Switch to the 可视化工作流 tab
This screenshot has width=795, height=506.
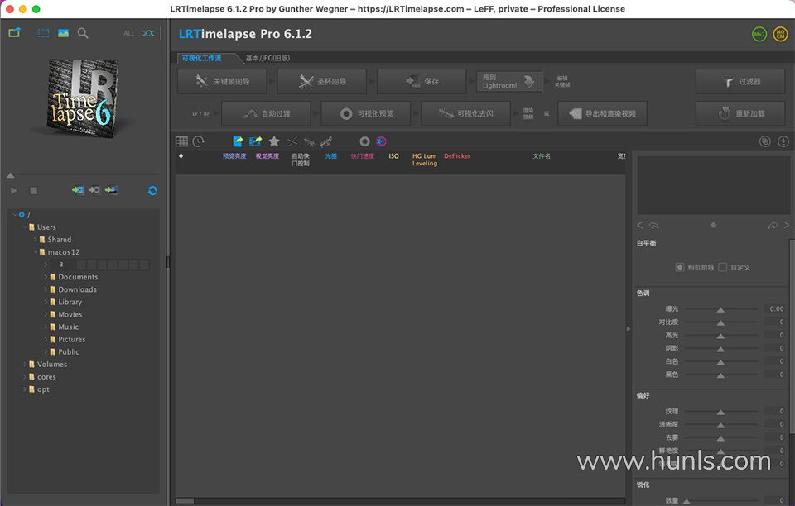click(202, 58)
